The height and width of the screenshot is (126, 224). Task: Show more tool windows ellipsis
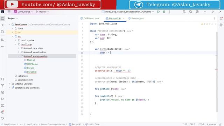coord(3,47)
